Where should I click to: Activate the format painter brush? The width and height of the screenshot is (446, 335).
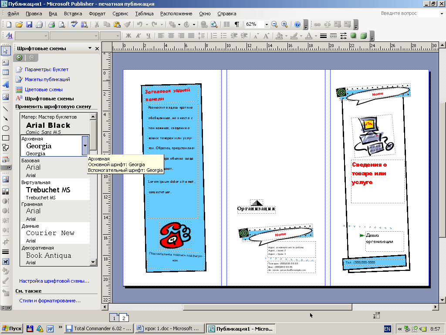127,24
